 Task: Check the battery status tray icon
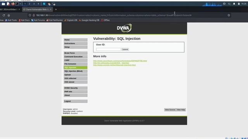(x=239, y=4)
